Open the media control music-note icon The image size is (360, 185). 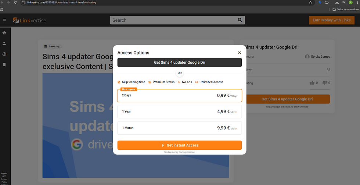344,2
